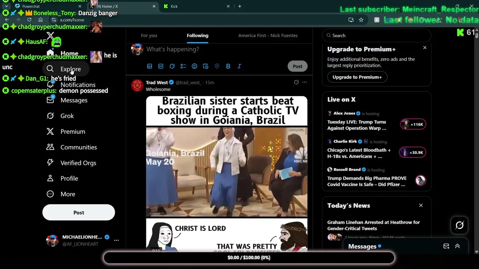
Task: Open Graham Linehan Arrested at Heathrow story
Action: tap(373, 225)
